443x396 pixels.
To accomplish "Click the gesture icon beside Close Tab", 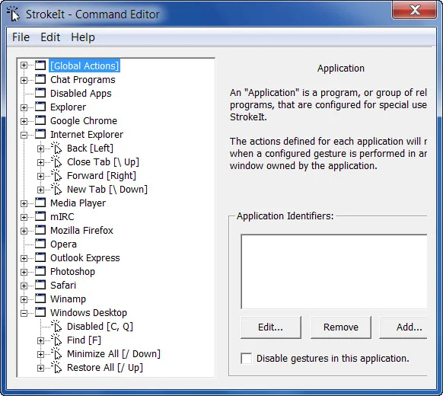I will coord(56,161).
